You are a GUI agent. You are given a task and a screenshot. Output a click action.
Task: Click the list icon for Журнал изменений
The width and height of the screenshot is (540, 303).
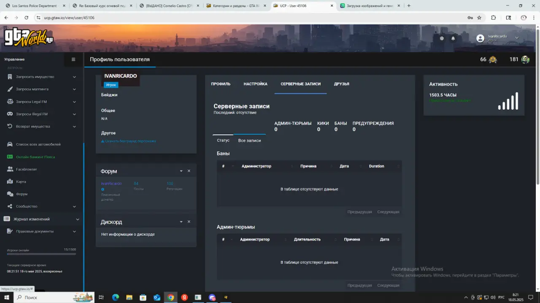[x=7, y=219]
